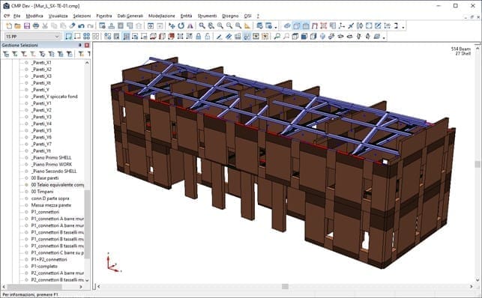Select the Rotate tool icon
Screen dimensions: 482x298
[x=181, y=25]
